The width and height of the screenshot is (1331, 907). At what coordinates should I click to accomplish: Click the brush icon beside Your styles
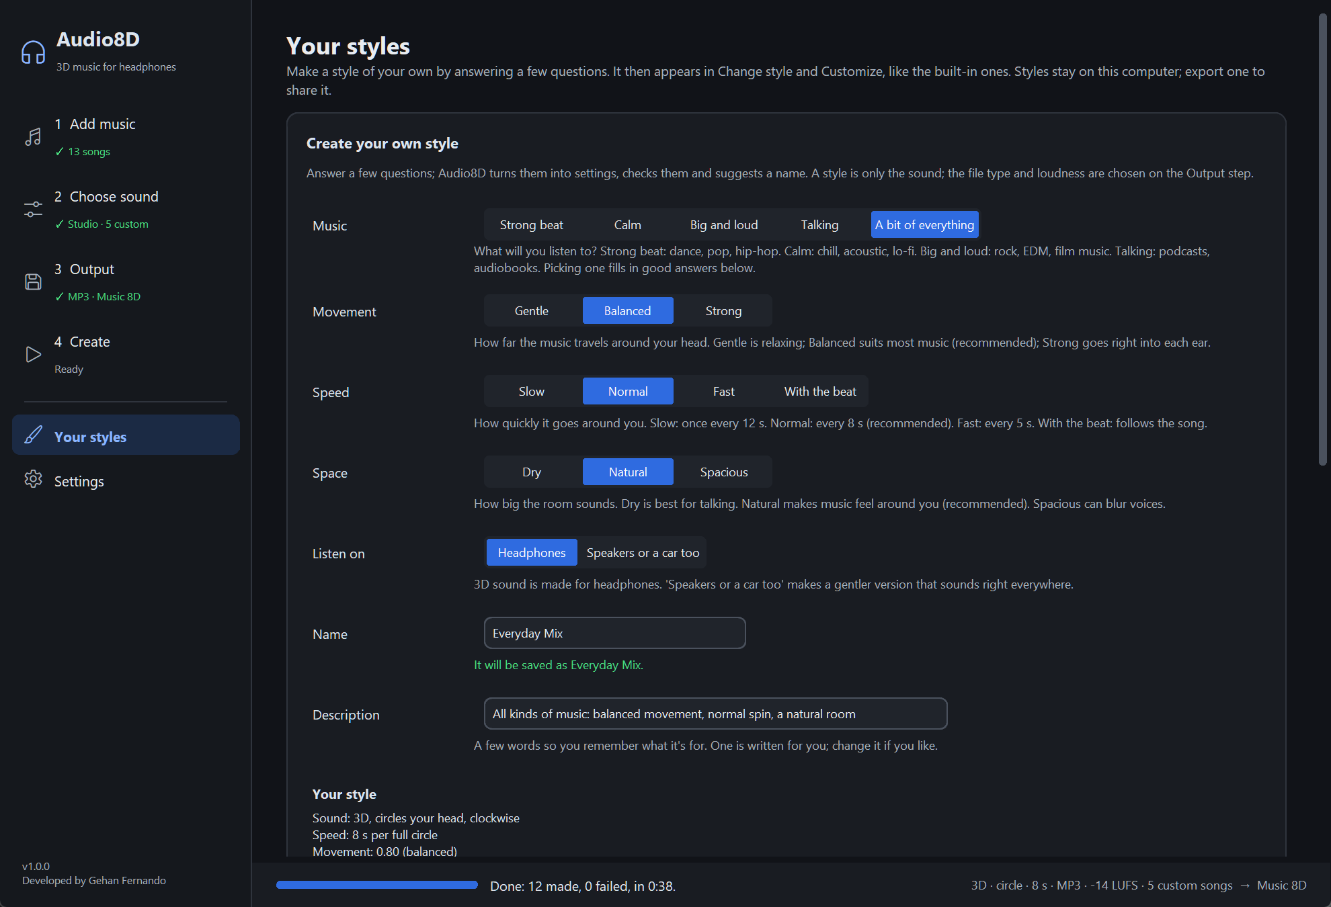pos(33,435)
